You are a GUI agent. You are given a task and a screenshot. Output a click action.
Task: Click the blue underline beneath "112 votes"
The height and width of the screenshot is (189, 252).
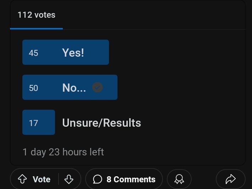37,29
